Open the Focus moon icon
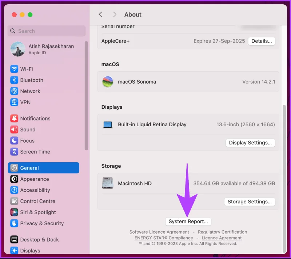This screenshot has width=291, height=259. [x=14, y=141]
